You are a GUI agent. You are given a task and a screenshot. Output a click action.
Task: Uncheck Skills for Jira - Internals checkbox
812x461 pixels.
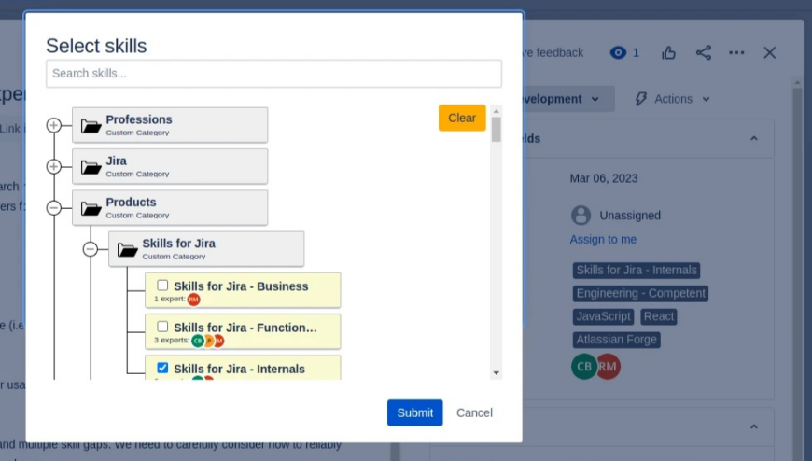[x=162, y=368]
